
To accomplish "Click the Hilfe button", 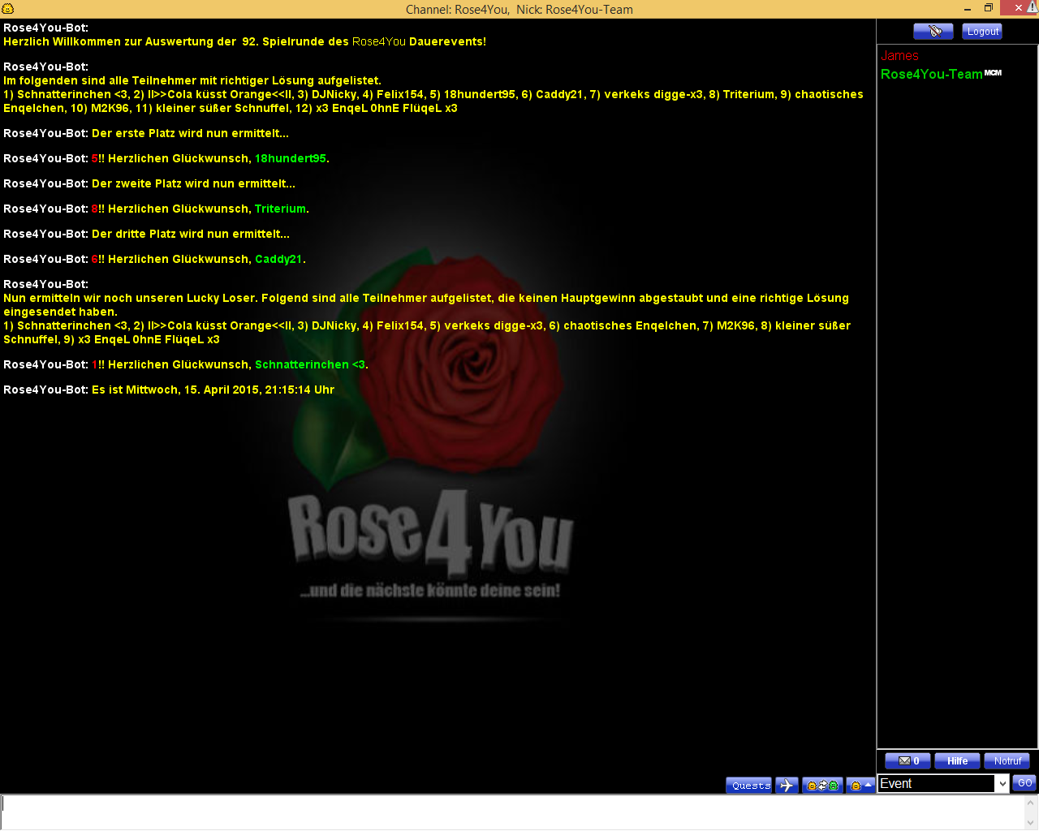I will pos(957,761).
